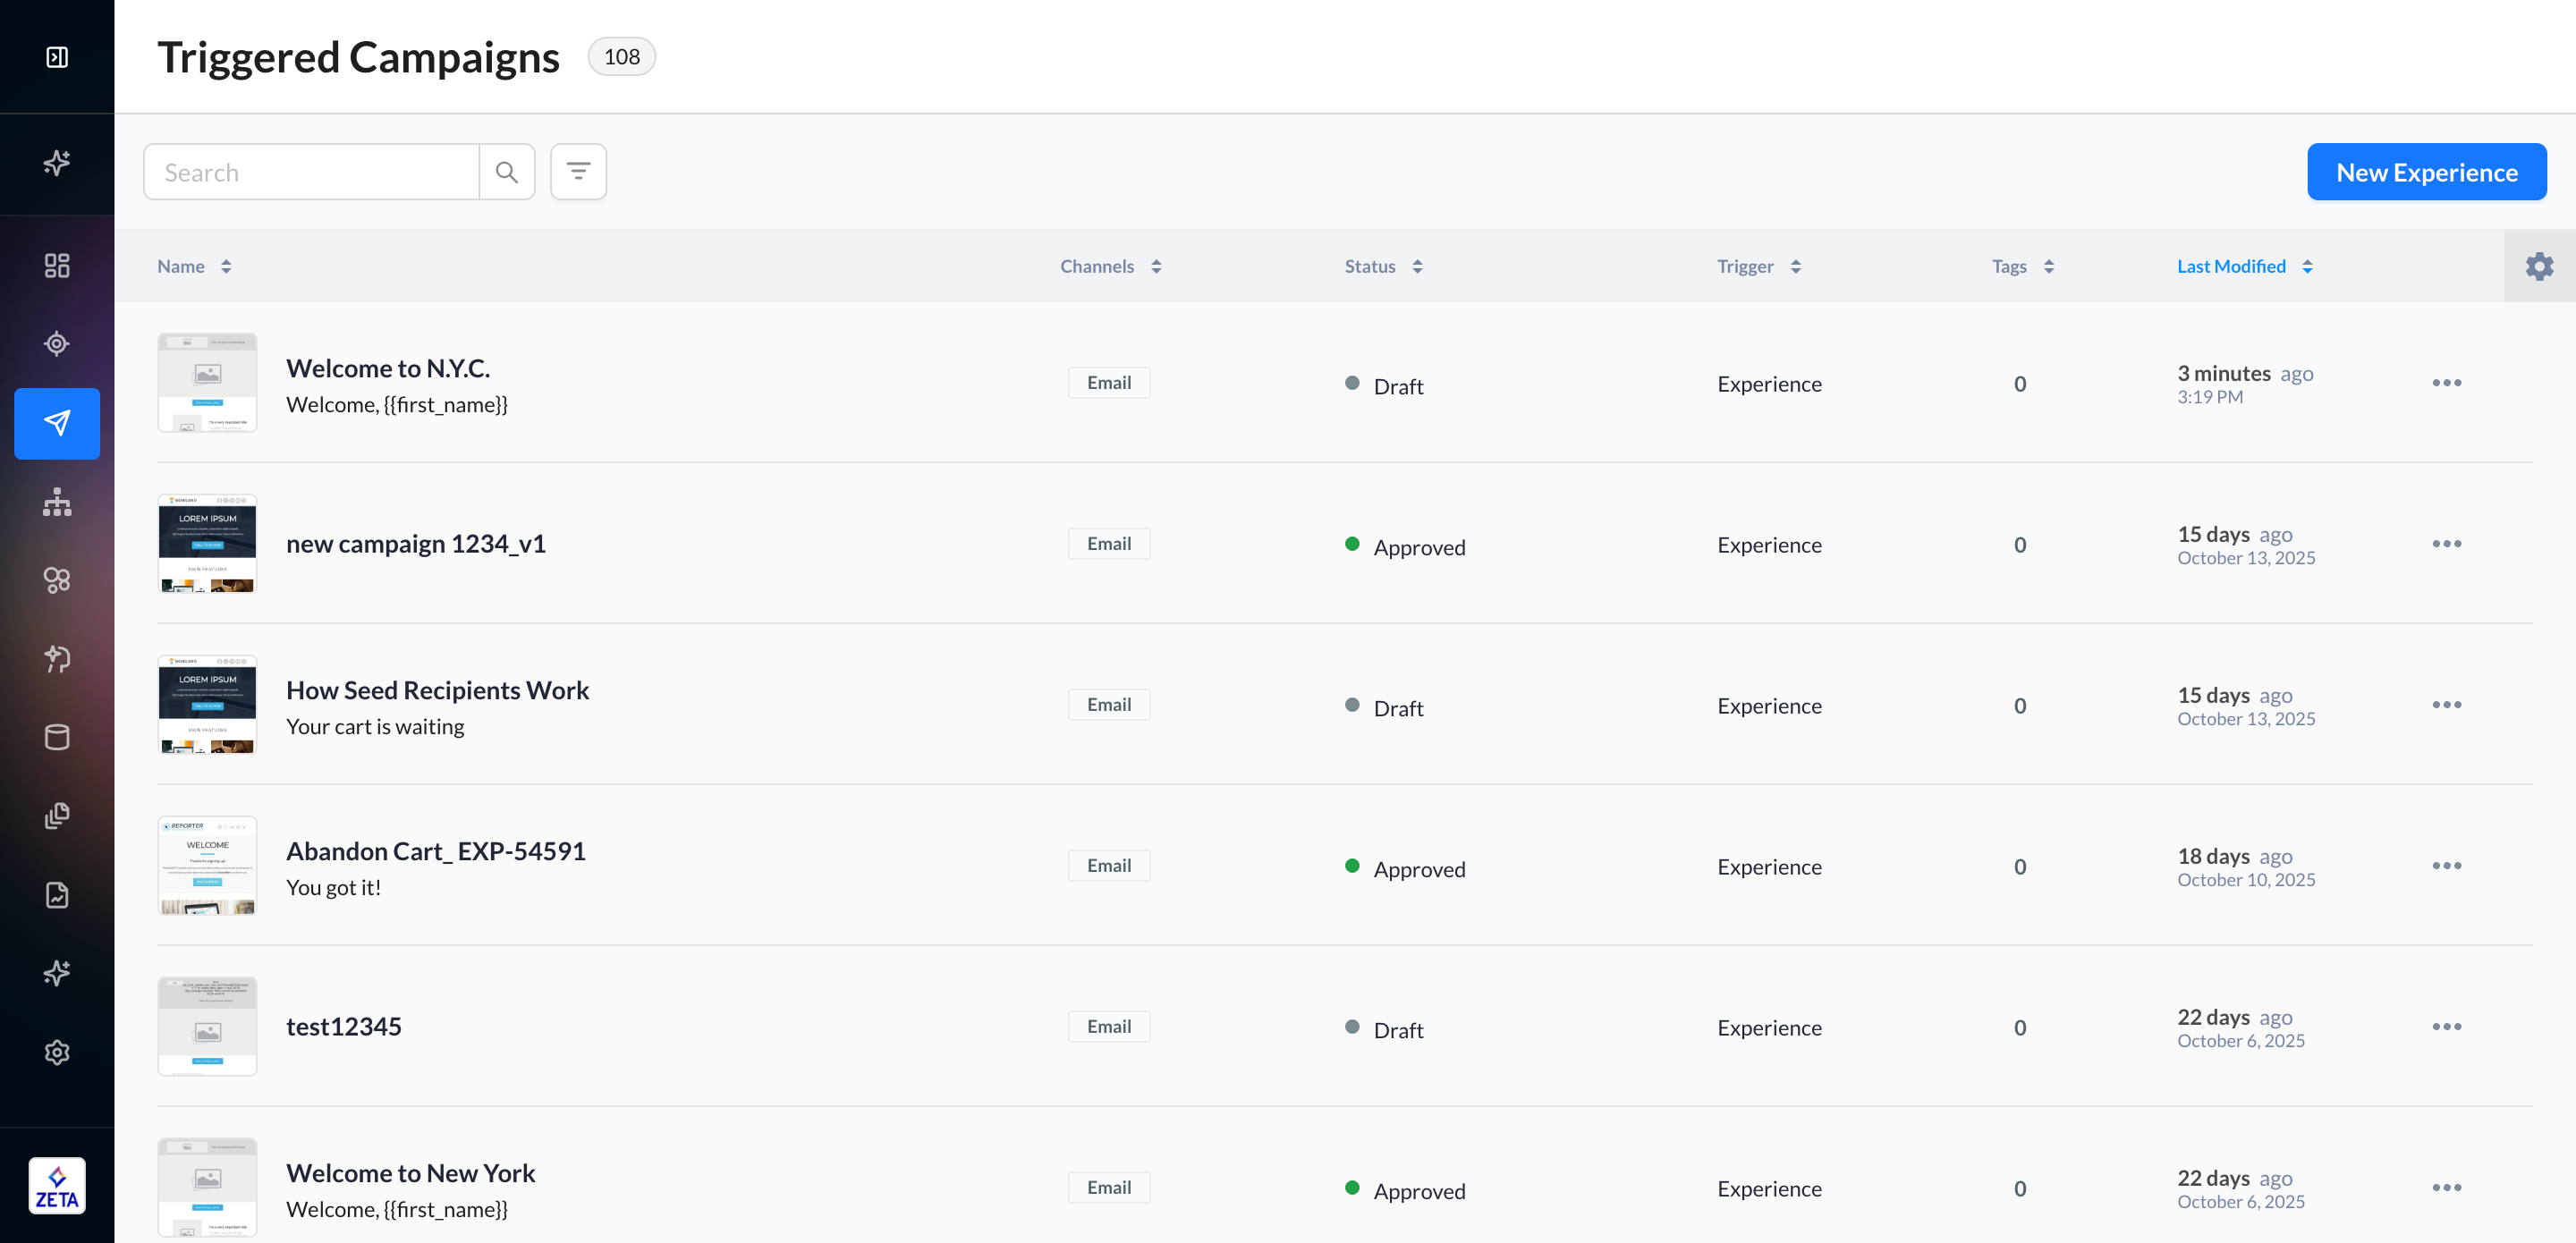This screenshot has height=1243, width=2576.
Task: Open the filter options icon
Action: (578, 172)
